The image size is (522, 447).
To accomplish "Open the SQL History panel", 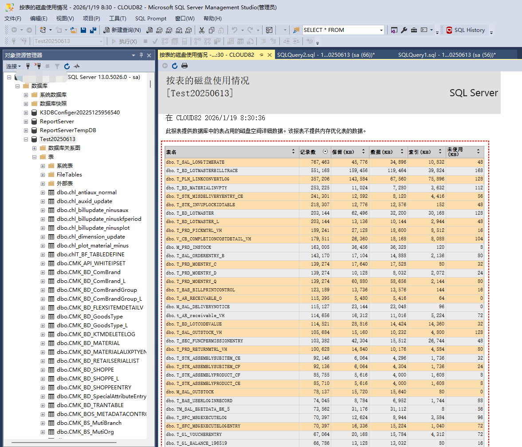I will click(x=466, y=30).
